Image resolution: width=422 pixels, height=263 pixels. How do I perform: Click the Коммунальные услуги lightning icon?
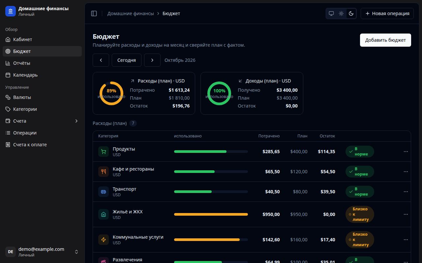coord(104,240)
